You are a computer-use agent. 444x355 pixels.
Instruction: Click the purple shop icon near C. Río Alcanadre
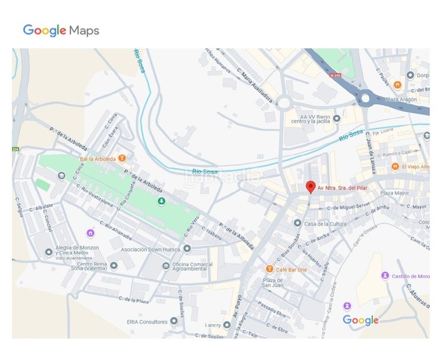[x=91, y=233]
